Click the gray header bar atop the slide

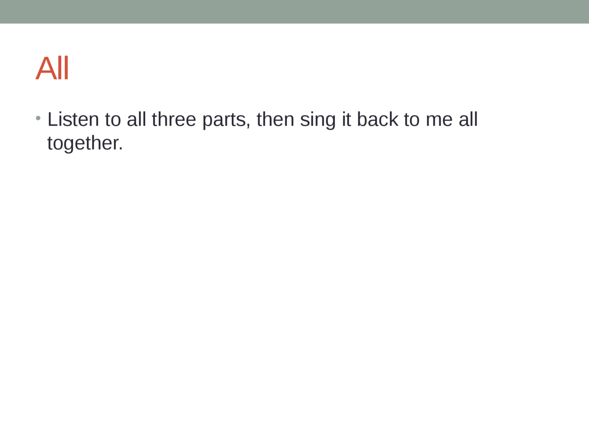point(294,11)
